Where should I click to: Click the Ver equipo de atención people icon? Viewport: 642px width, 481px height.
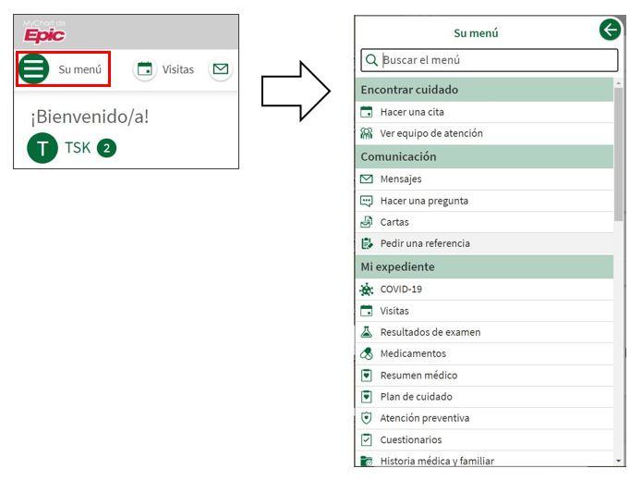pyautogui.click(x=367, y=133)
